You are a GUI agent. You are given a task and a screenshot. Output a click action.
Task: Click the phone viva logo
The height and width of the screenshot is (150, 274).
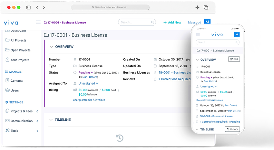(217, 35)
